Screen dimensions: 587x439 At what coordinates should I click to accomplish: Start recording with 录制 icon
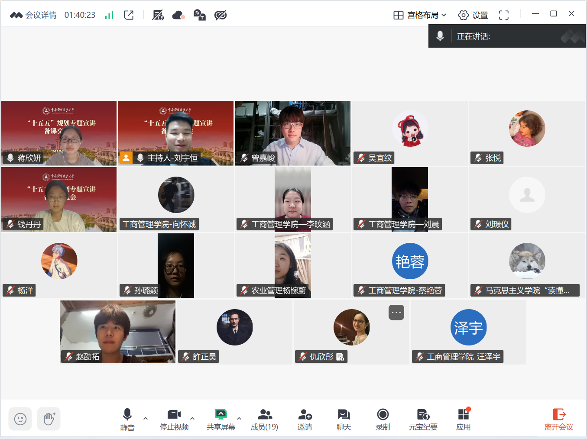(x=383, y=419)
